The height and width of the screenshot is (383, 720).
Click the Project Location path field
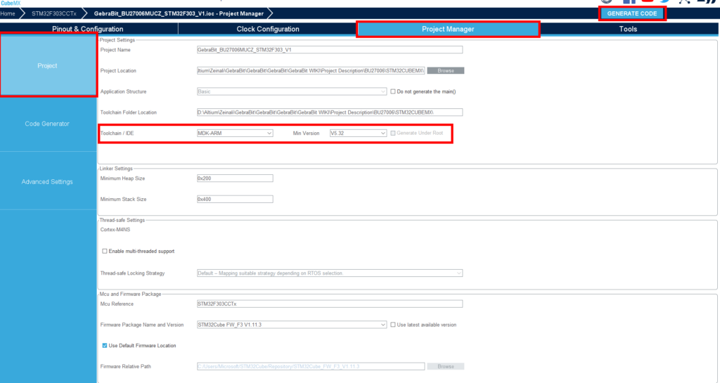click(311, 71)
